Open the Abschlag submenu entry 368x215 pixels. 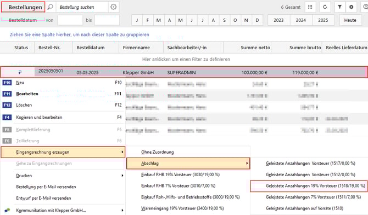pyautogui.click(x=188, y=164)
